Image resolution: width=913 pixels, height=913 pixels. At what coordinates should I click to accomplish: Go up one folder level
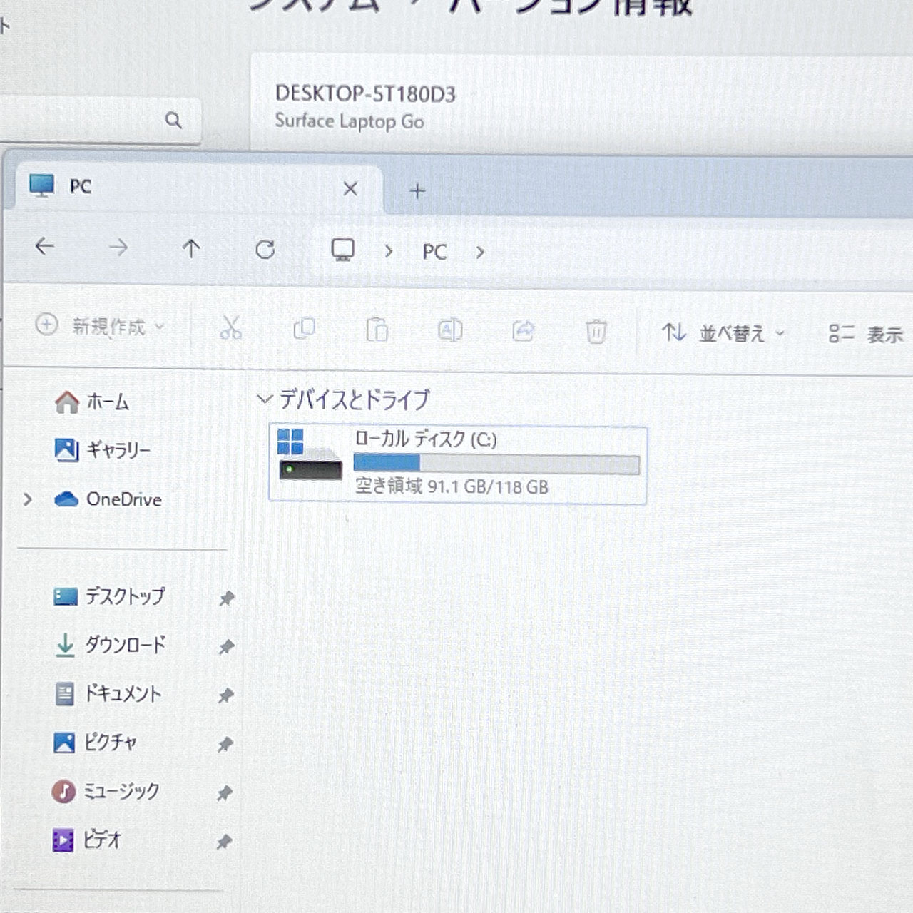click(190, 248)
